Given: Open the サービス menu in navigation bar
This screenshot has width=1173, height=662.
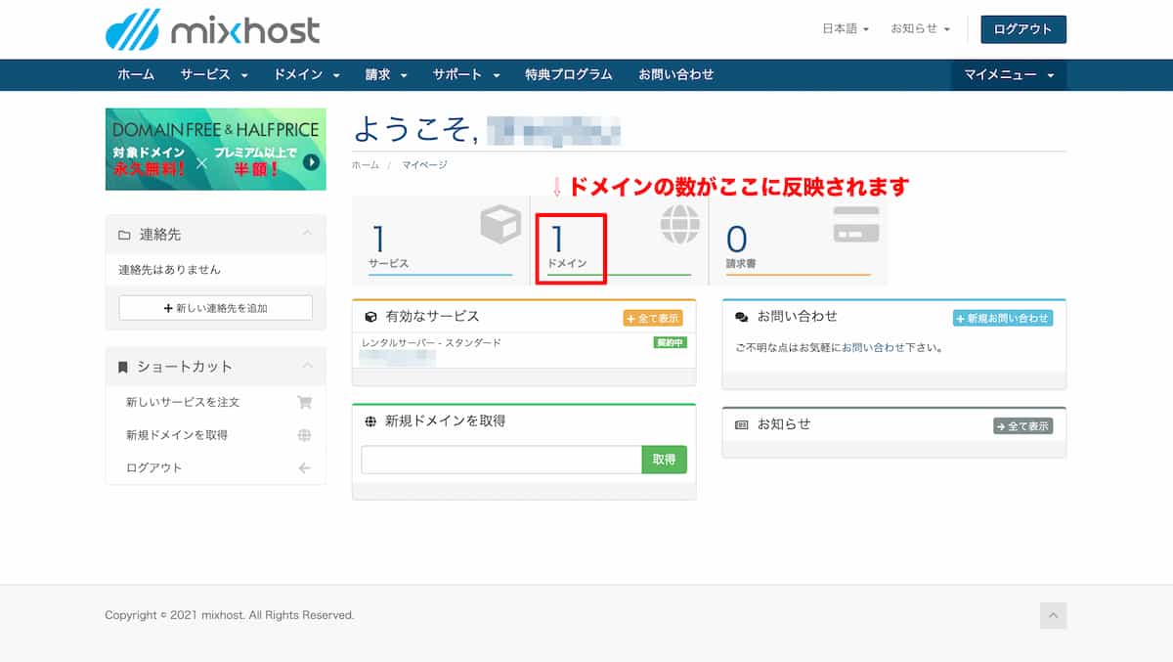Looking at the screenshot, I should (214, 74).
